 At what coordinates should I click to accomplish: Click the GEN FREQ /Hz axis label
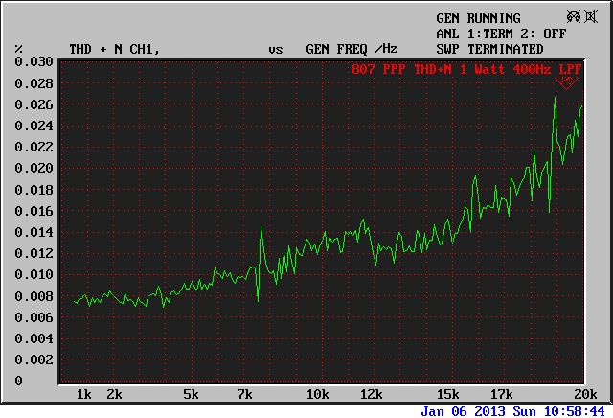(352, 49)
